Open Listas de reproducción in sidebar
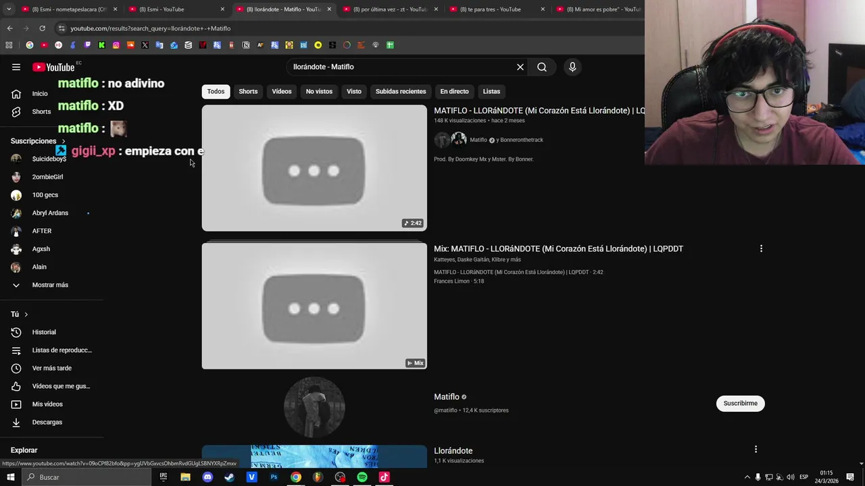Image resolution: width=865 pixels, height=486 pixels. pos(53,350)
